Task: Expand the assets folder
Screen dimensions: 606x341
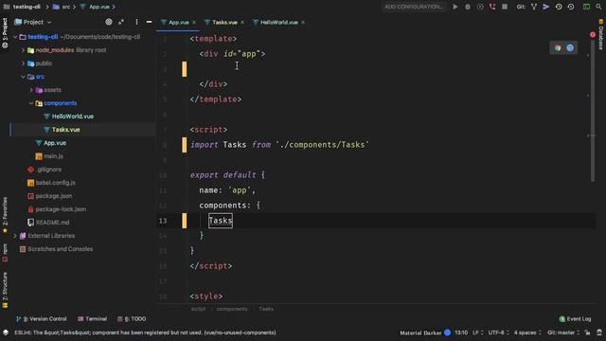Action: (31, 90)
